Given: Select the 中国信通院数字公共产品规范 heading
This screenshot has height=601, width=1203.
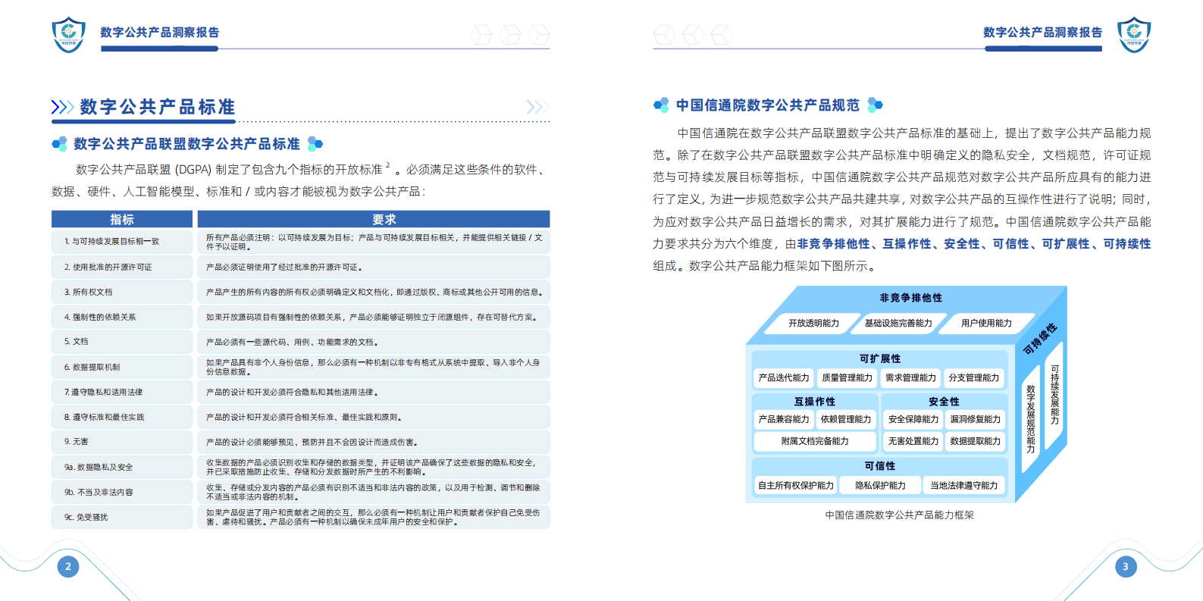Looking at the screenshot, I should pos(768,105).
